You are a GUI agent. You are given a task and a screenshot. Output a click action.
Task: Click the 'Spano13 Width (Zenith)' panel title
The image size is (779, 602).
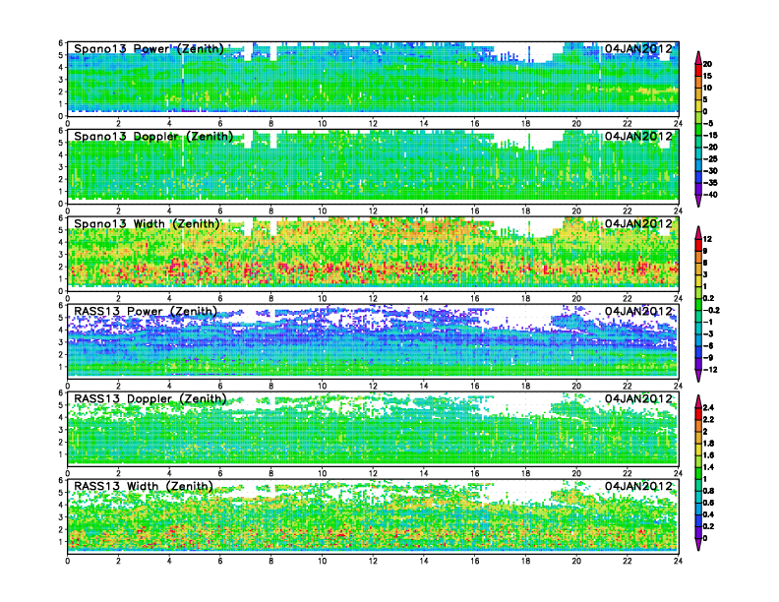pyautogui.click(x=148, y=223)
